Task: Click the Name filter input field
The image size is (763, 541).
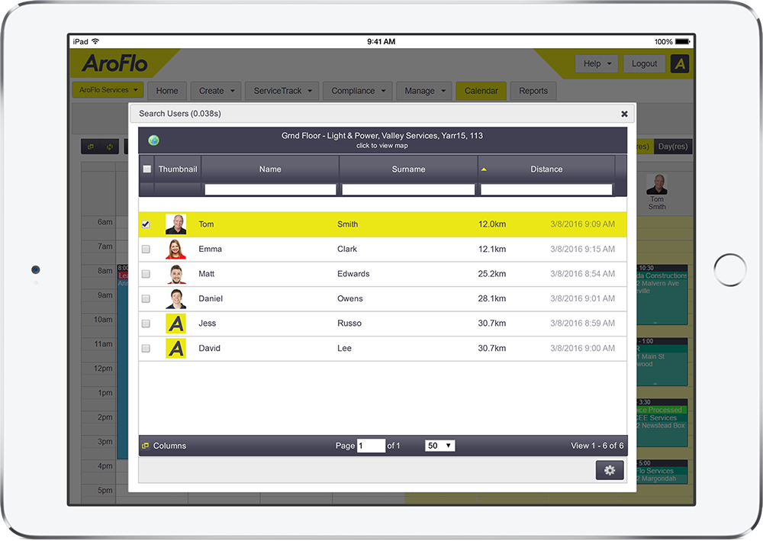Action: [x=270, y=190]
